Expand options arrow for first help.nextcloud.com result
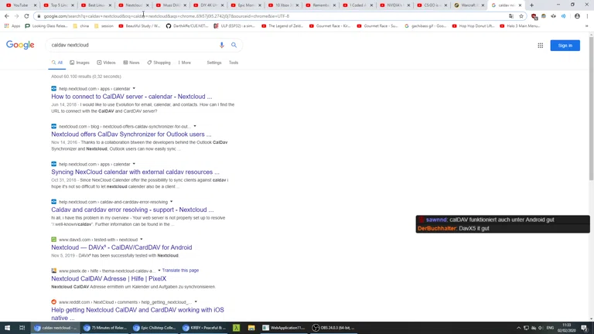Image resolution: width=594 pixels, height=334 pixels. point(134,89)
